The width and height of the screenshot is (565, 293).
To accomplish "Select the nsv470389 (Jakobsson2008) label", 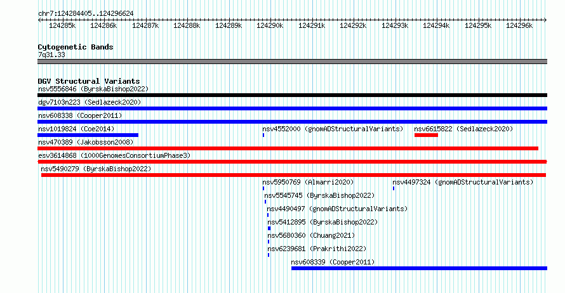I will (86, 142).
